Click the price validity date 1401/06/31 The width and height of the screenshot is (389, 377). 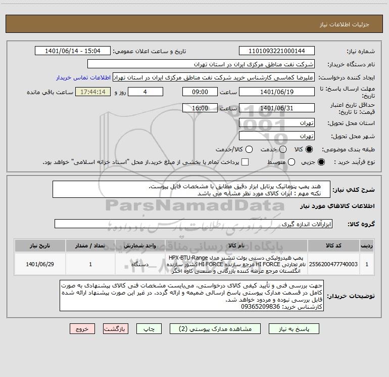coord(277,108)
